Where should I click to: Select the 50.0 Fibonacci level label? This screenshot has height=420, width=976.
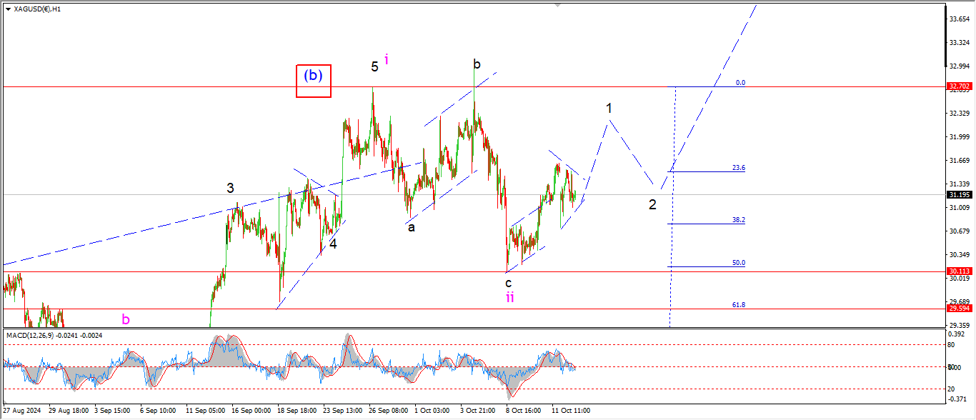pos(738,263)
